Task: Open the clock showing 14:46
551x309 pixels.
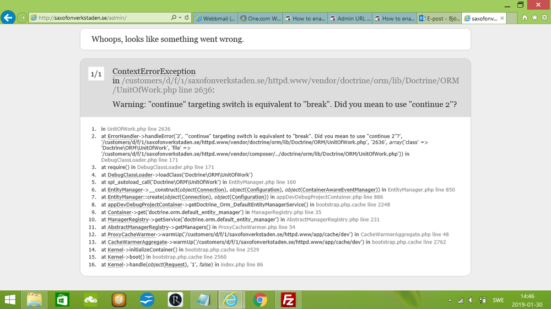Action: coord(527,300)
